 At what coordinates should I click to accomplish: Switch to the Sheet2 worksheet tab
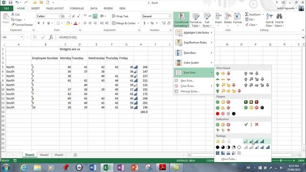click(44, 155)
